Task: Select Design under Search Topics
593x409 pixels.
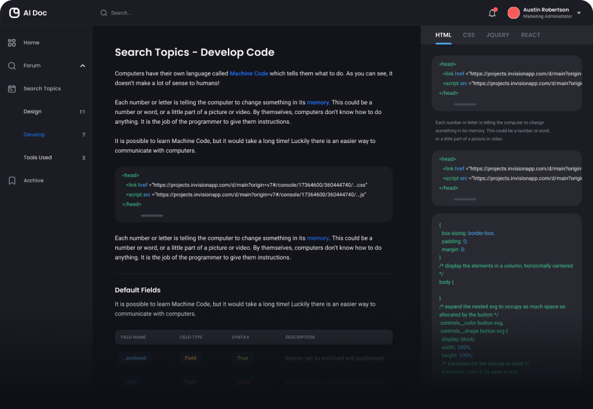Action: [33, 112]
